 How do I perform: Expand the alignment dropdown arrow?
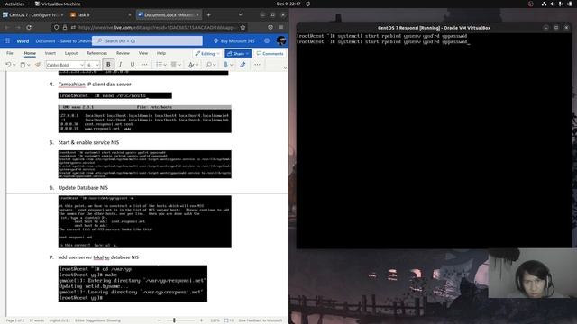pos(179,65)
